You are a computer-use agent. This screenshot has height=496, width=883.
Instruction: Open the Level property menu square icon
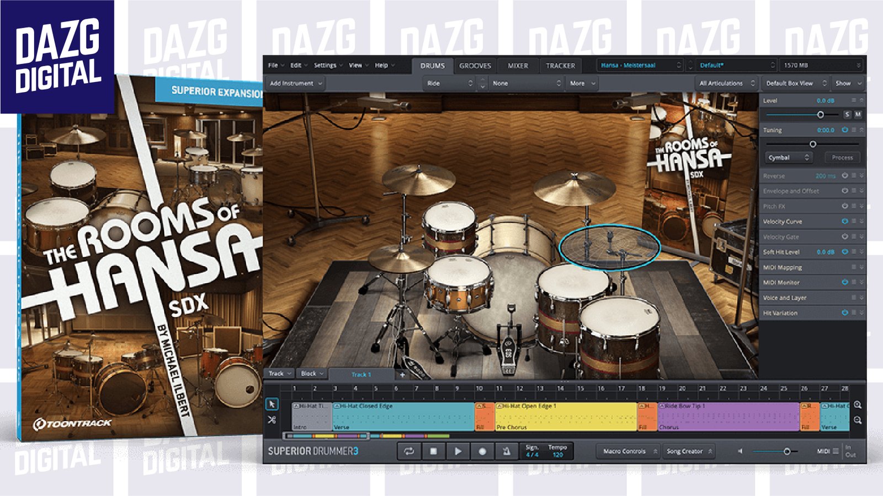coord(854,100)
